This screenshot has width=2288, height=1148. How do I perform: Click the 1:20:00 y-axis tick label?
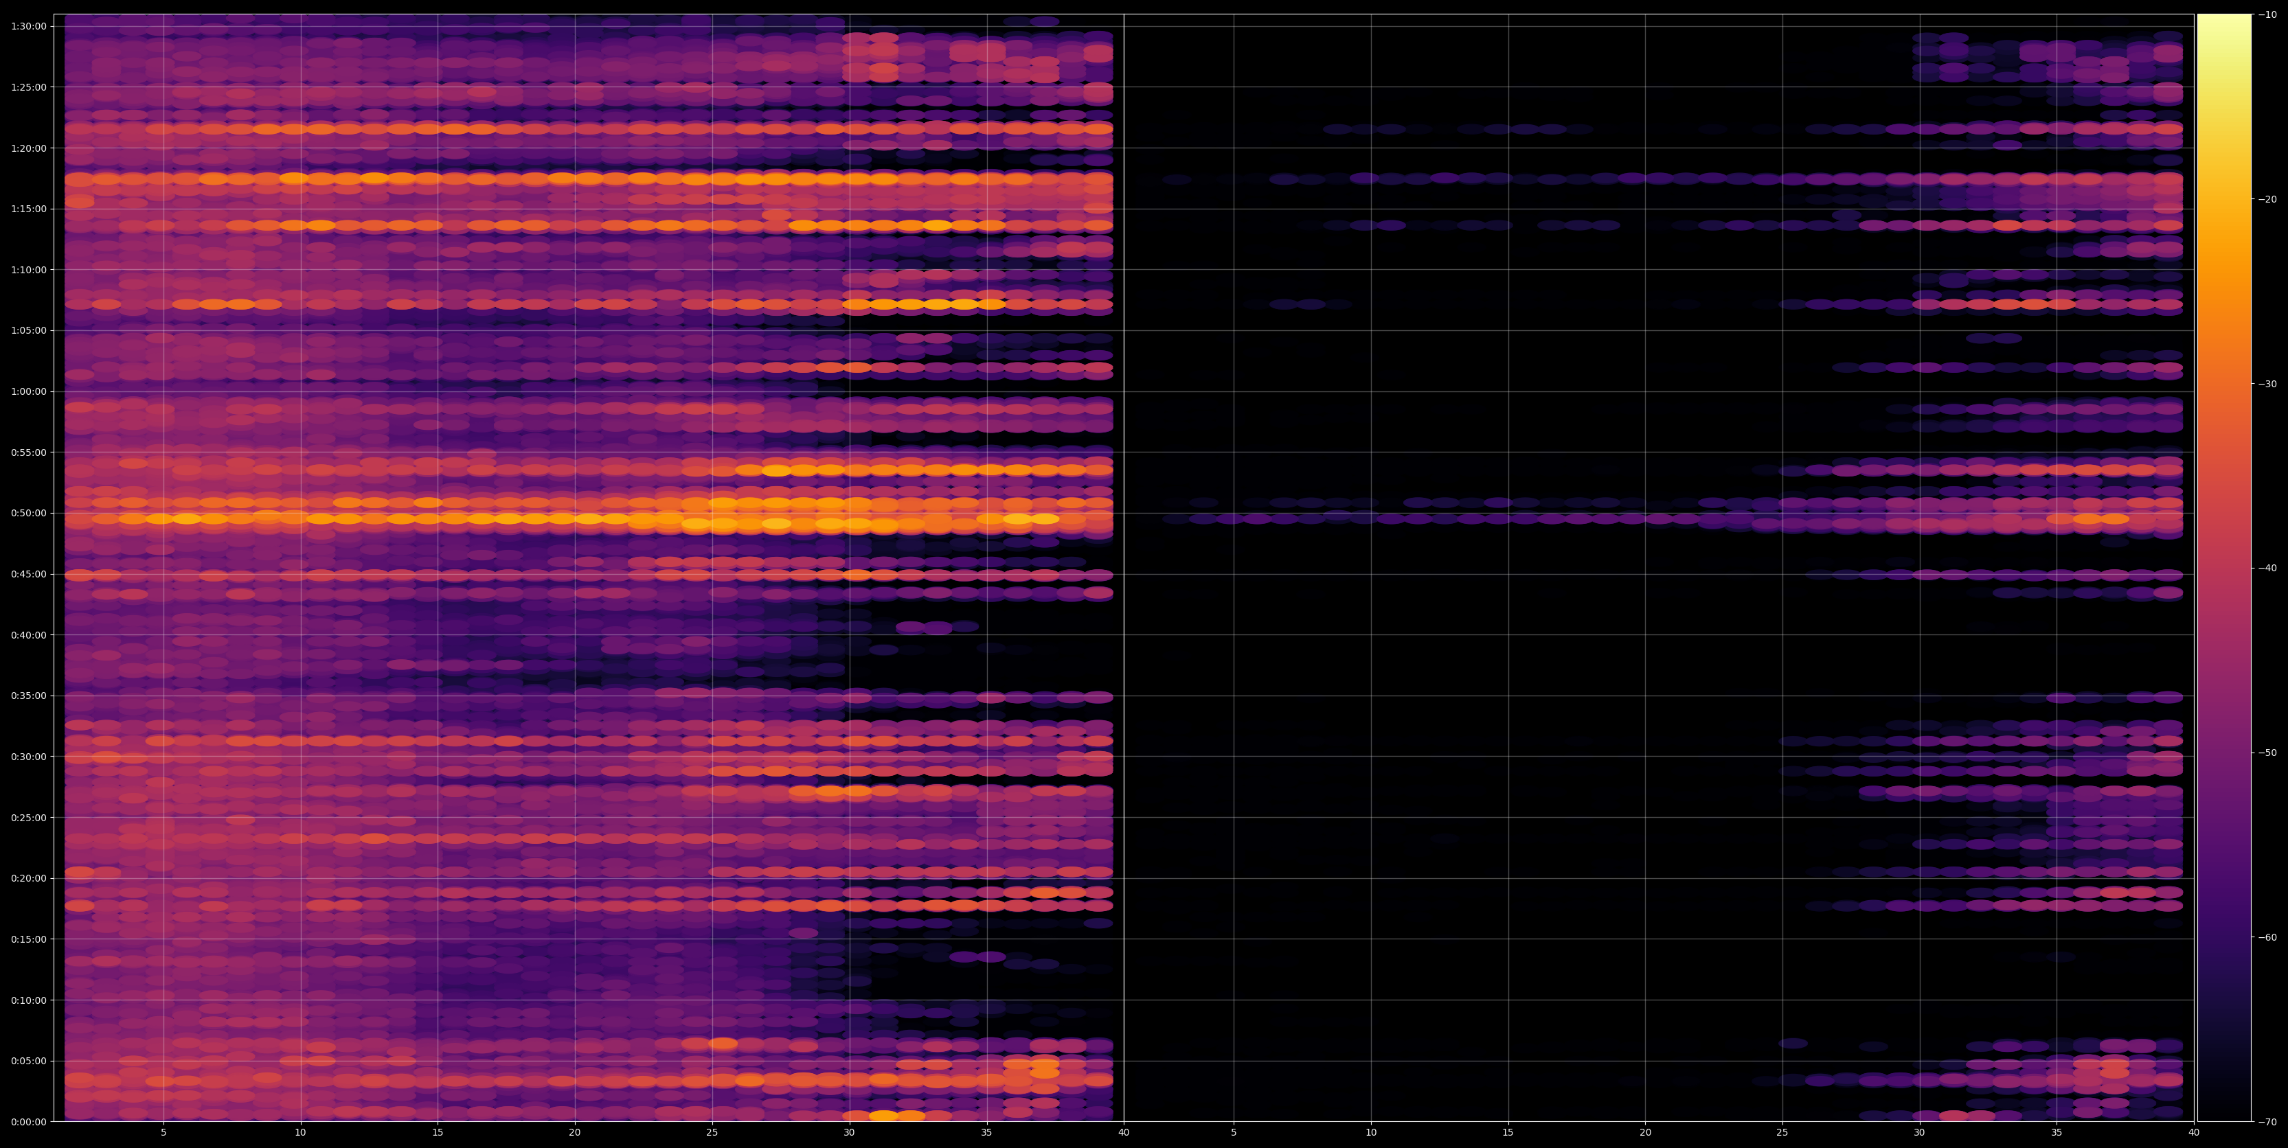pos(28,148)
